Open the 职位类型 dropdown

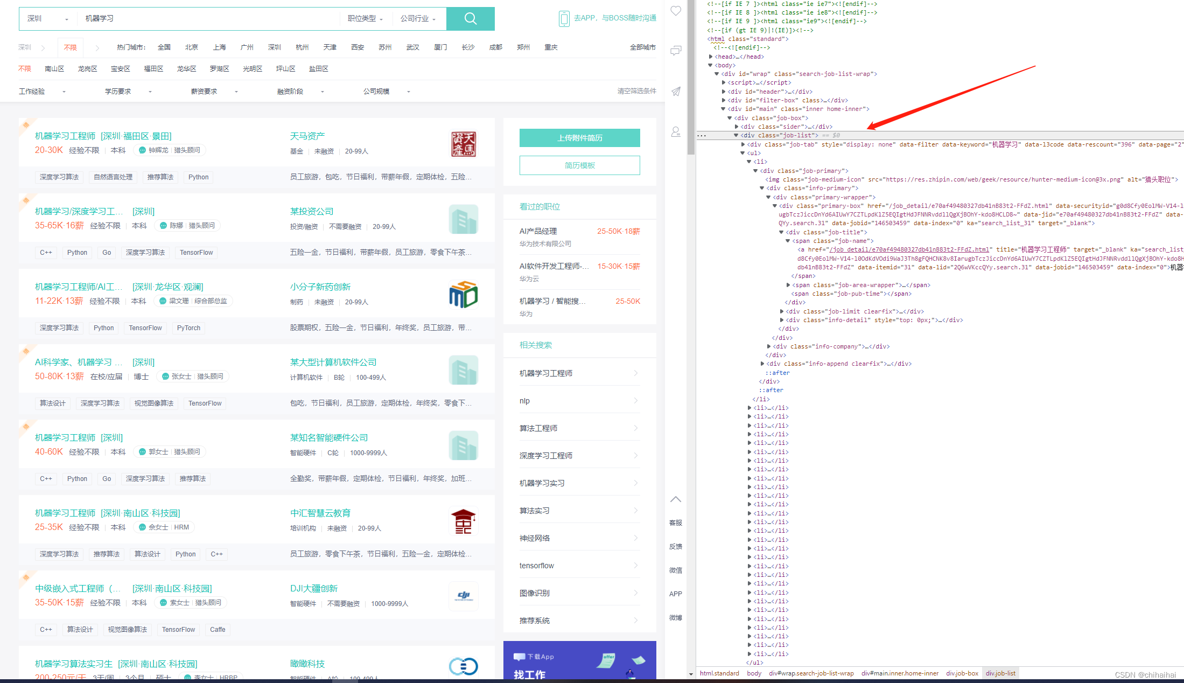(x=365, y=19)
